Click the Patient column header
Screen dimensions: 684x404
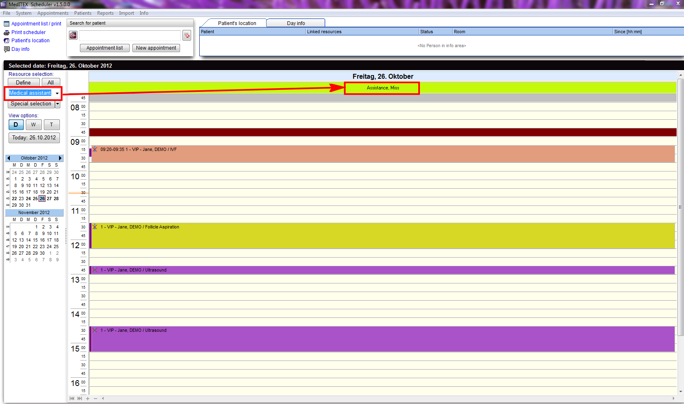[253, 32]
